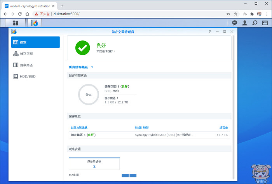
Task: Click second blue drive slot indicator
Action: tap(133, 175)
